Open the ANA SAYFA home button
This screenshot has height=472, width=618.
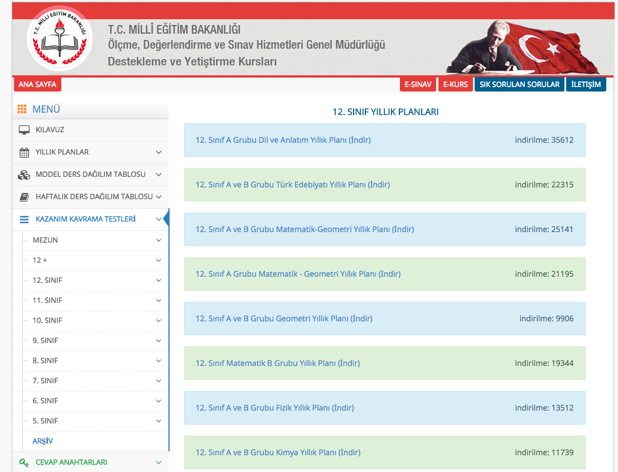pos(37,85)
